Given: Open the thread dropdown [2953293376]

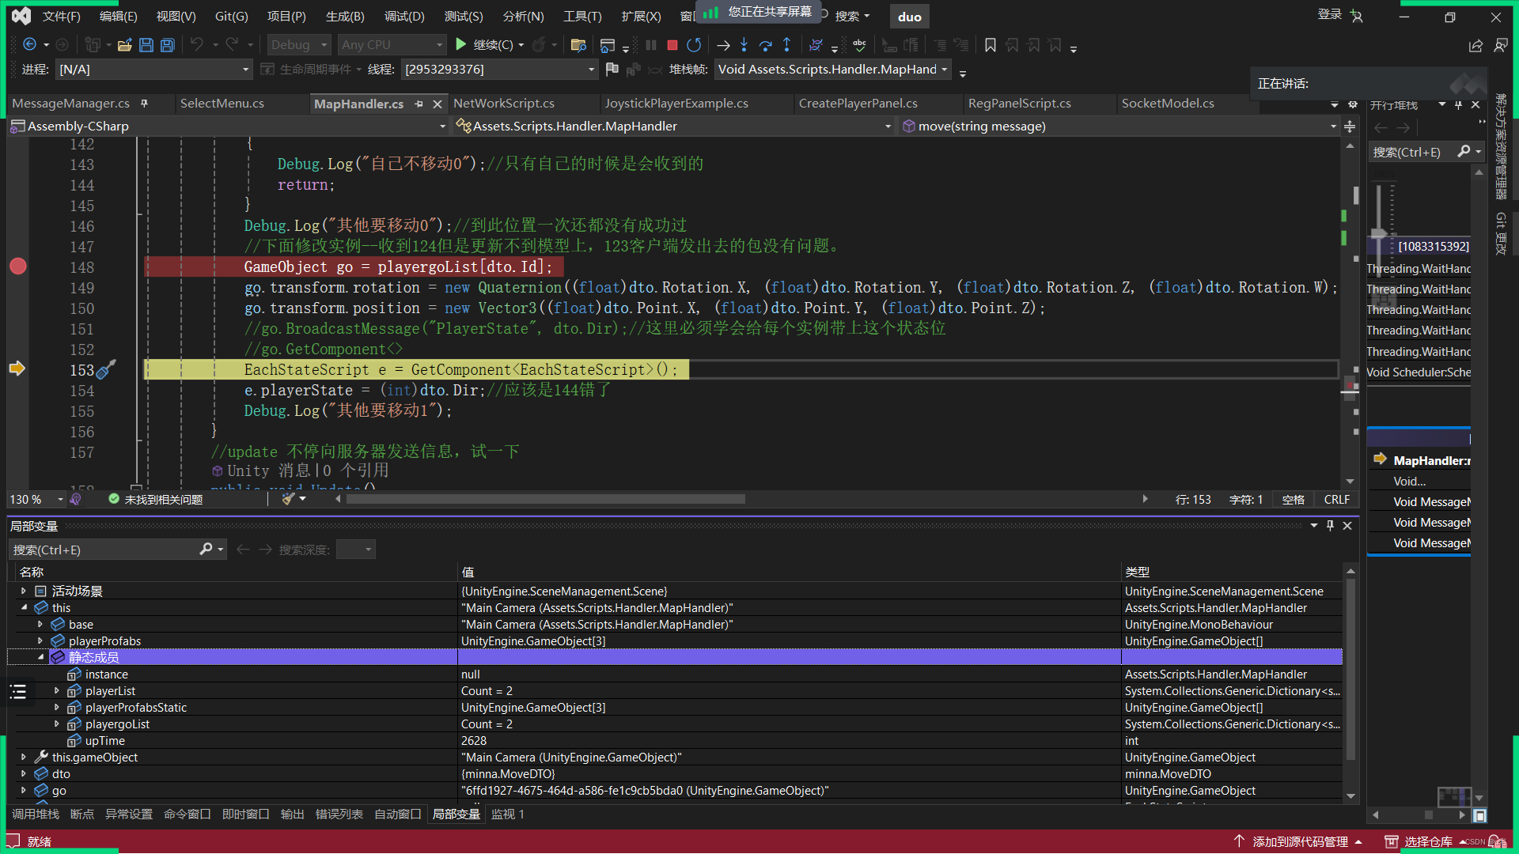Looking at the screenshot, I should (591, 70).
